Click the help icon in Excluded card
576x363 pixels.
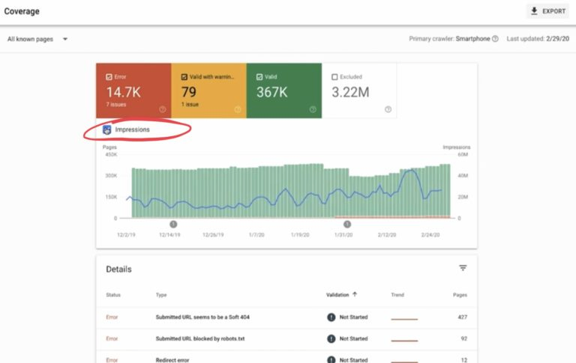pyautogui.click(x=388, y=109)
